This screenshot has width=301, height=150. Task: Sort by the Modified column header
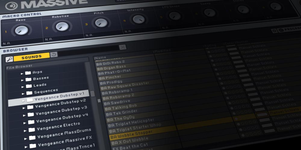tap(162, 50)
